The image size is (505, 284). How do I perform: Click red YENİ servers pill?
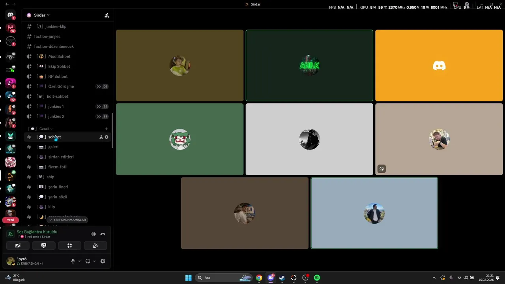(x=10, y=220)
